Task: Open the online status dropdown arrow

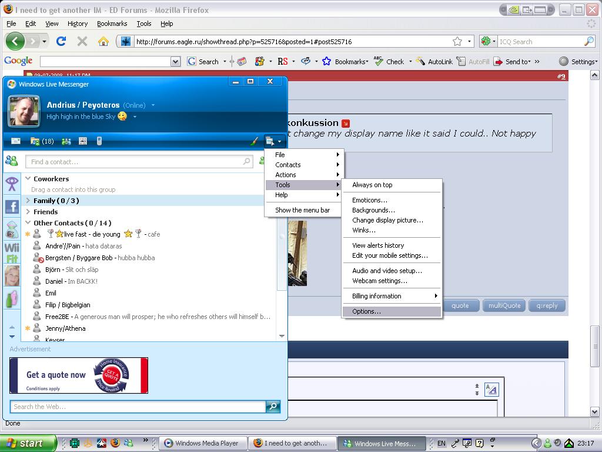Action: (153, 105)
